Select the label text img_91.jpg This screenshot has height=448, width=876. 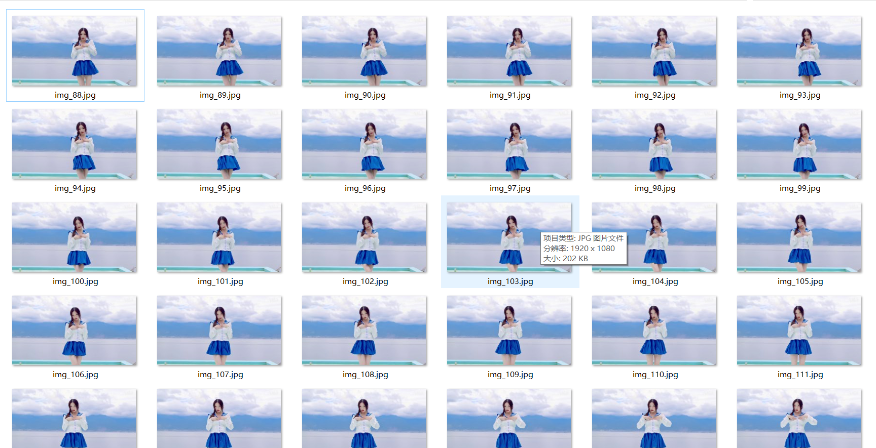(510, 95)
